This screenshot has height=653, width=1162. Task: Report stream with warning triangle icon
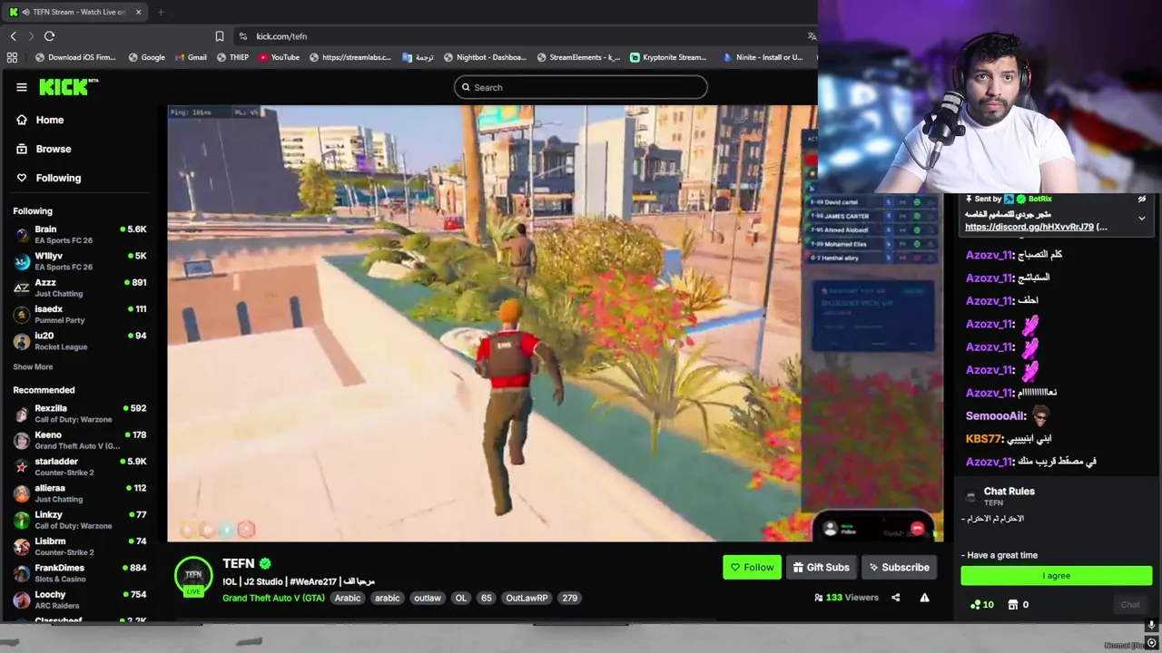pos(924,598)
